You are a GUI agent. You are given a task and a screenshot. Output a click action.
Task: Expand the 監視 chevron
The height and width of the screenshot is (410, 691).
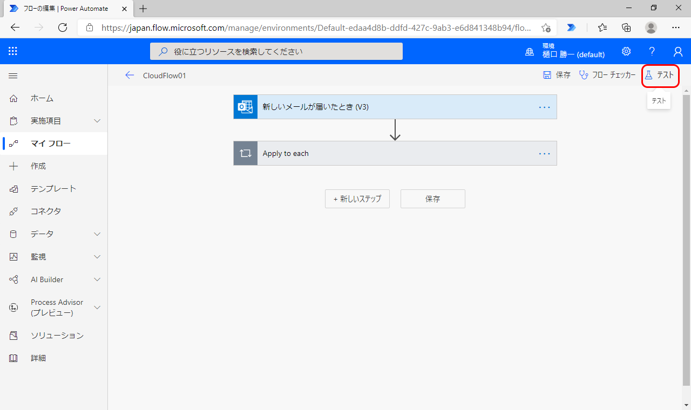tap(97, 257)
